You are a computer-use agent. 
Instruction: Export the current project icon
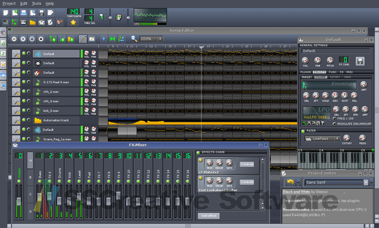pyautogui.click(x=51, y=13)
